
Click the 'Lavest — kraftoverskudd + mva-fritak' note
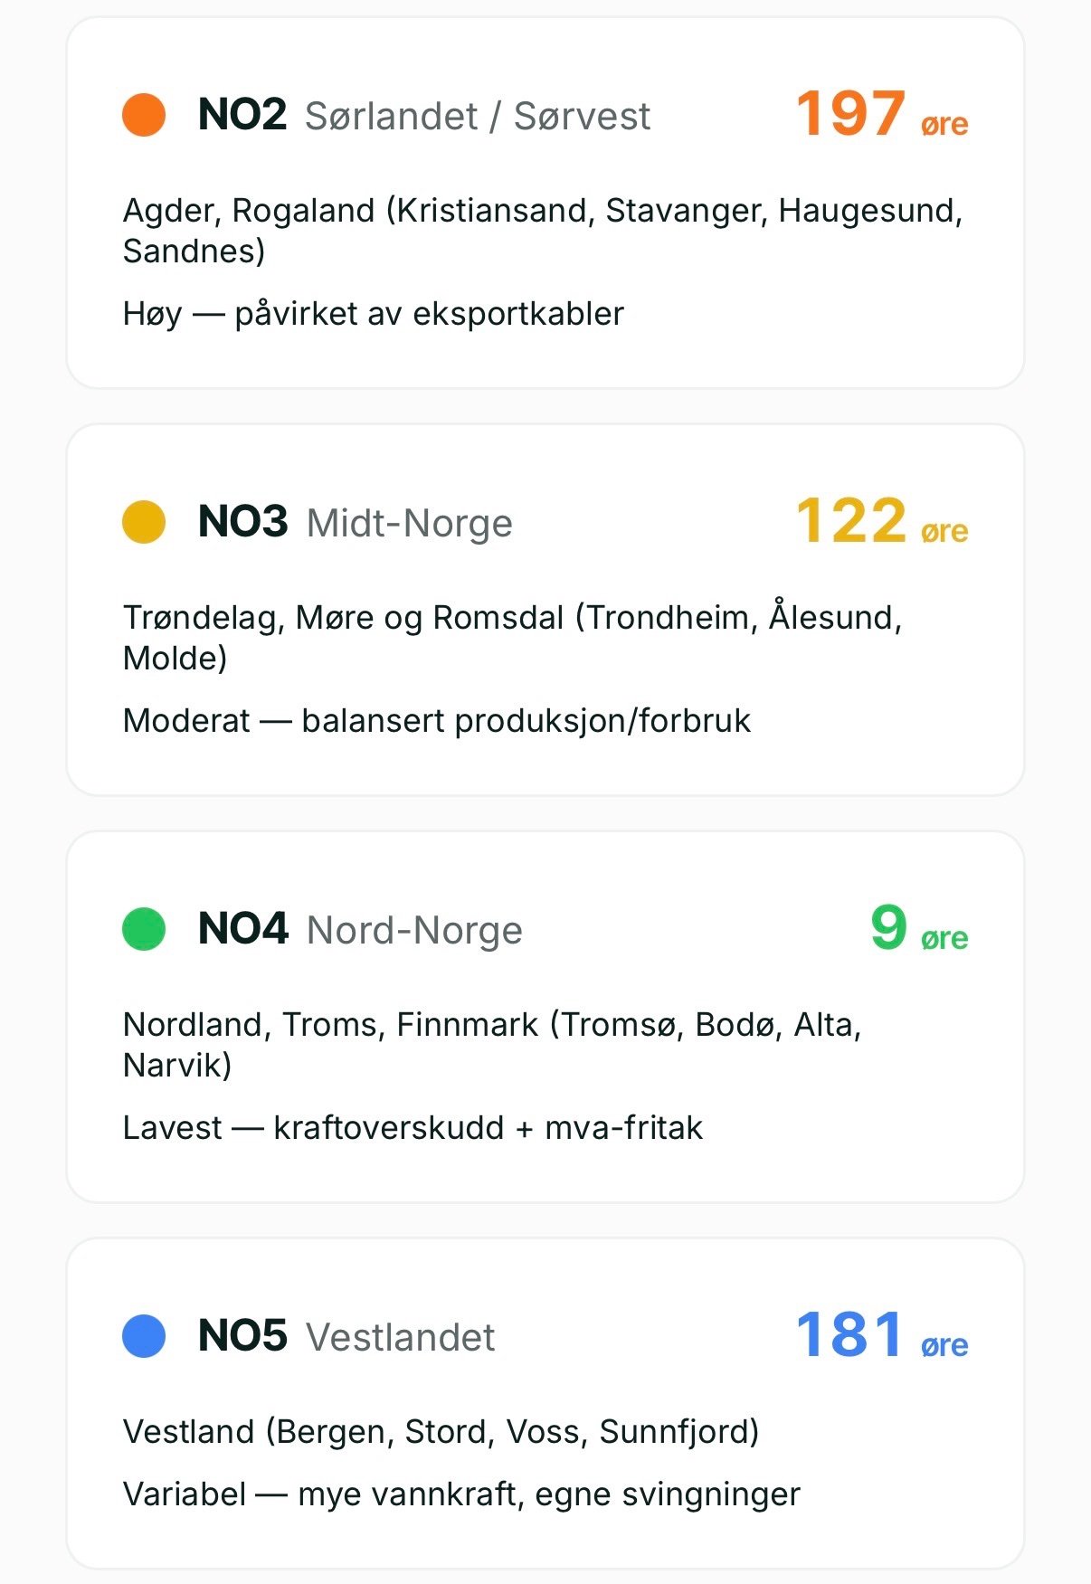413,1128
